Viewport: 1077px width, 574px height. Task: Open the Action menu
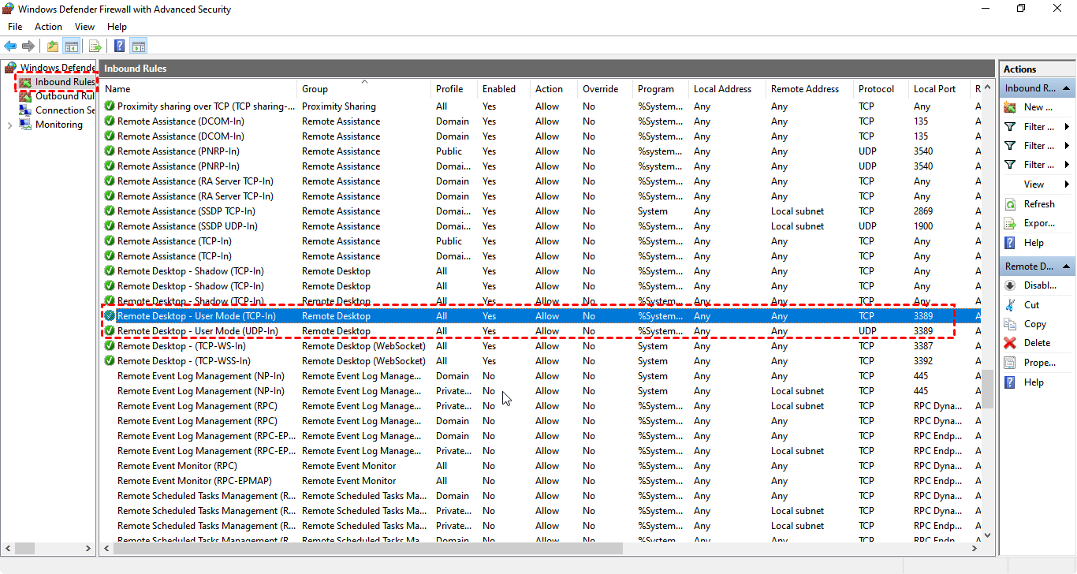point(48,27)
